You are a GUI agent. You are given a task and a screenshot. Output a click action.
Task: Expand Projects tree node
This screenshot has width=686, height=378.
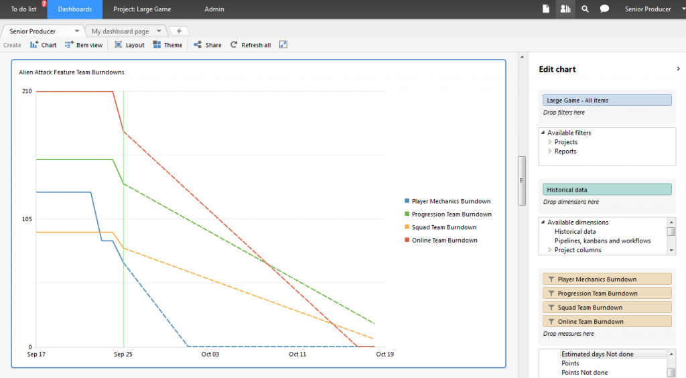(550, 142)
